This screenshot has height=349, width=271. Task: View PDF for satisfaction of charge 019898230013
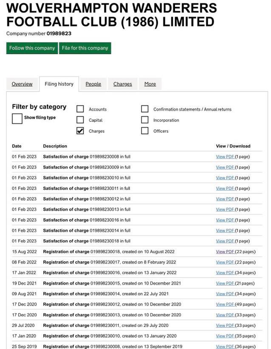point(225,209)
